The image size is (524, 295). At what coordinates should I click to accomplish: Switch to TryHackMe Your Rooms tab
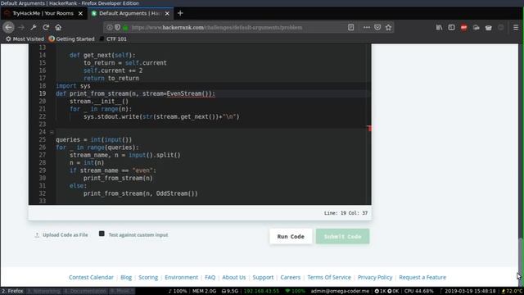[43, 13]
